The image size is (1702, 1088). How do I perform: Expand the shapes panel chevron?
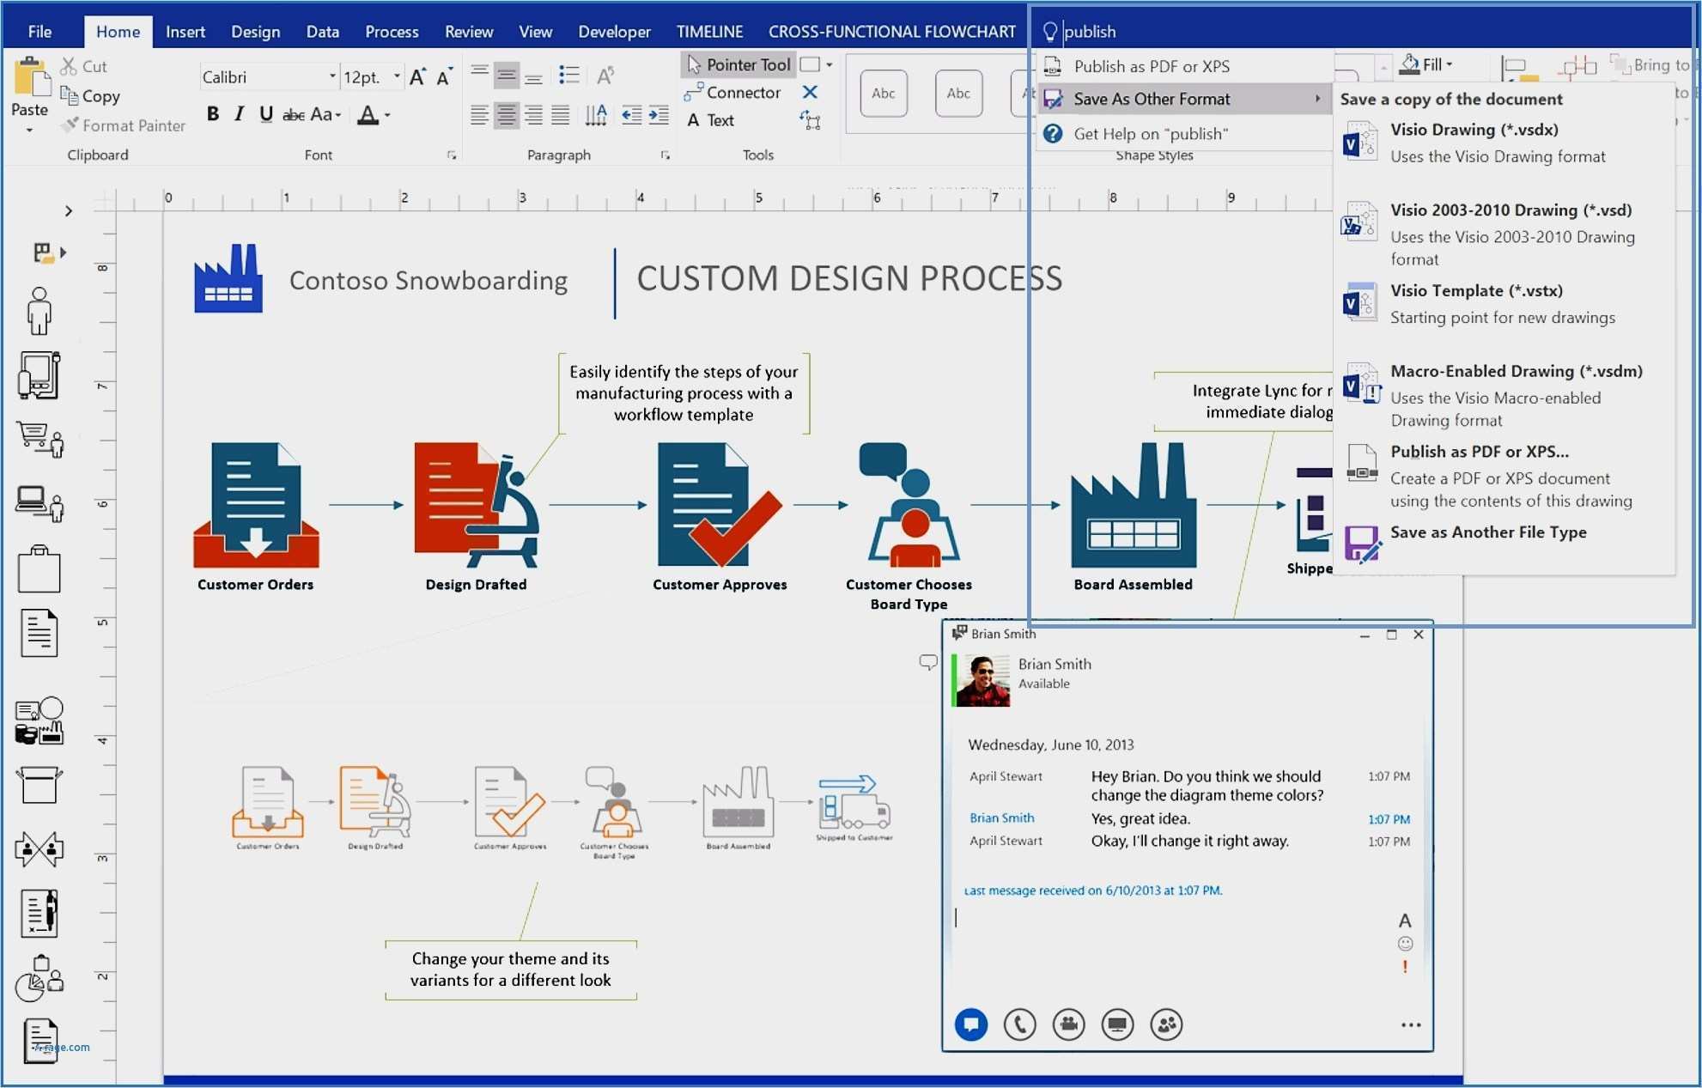69,211
